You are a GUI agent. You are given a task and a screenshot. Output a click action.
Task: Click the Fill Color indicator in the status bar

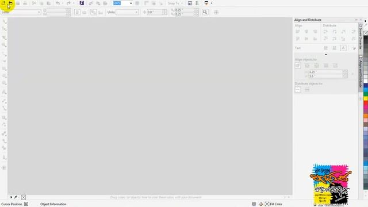(271, 204)
